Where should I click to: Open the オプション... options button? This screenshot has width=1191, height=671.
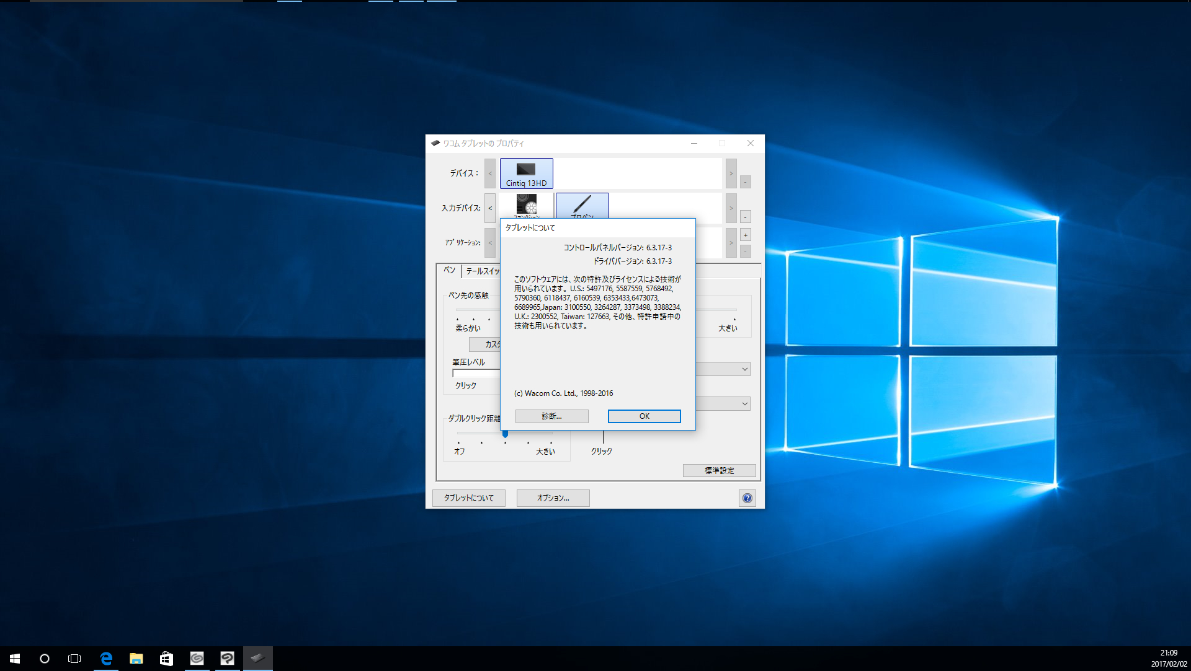pos(553,498)
